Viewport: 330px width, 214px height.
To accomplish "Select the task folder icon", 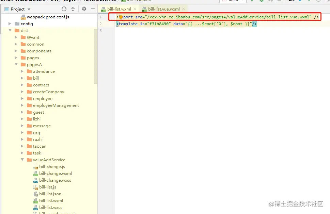I will point(29,153).
